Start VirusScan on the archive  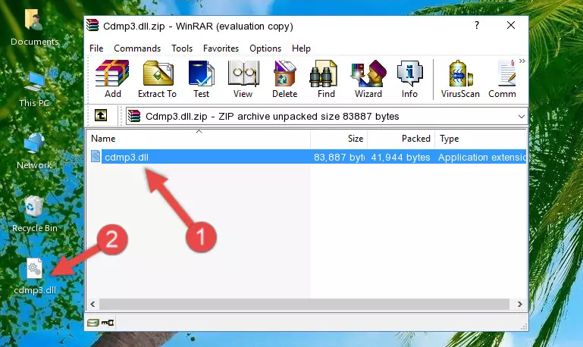(x=460, y=79)
